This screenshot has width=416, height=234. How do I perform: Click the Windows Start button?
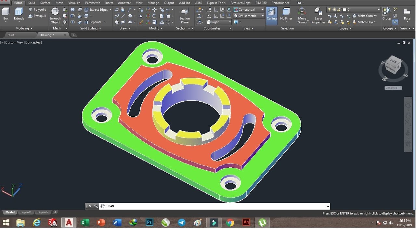pyautogui.click(x=6, y=223)
